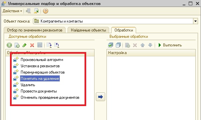Click greyed copy icon in Выбранные обработки toolbar
201x120 pixels.
127,45
